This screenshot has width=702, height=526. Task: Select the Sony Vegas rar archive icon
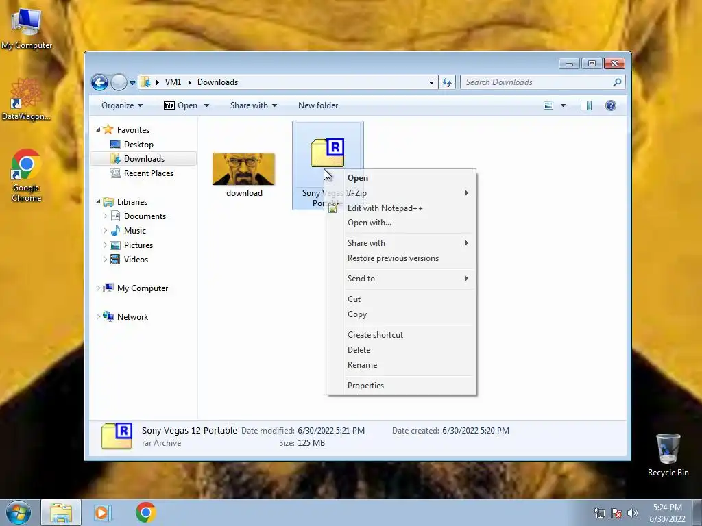coord(328,153)
